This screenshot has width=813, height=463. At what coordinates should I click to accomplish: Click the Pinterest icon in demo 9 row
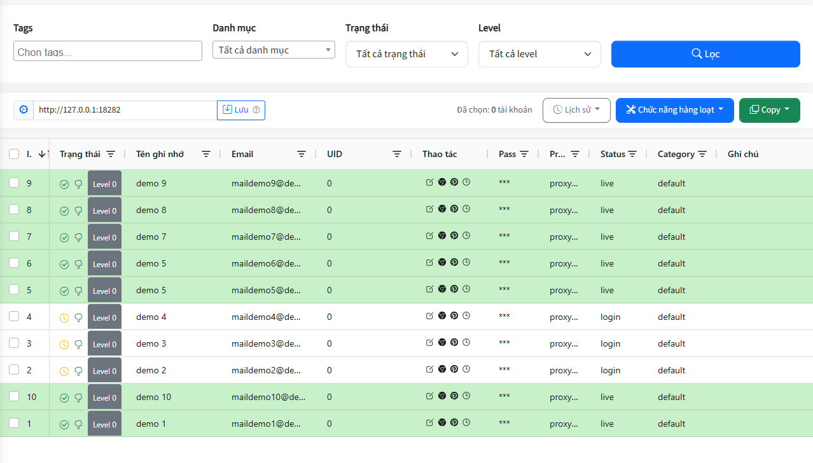click(454, 182)
